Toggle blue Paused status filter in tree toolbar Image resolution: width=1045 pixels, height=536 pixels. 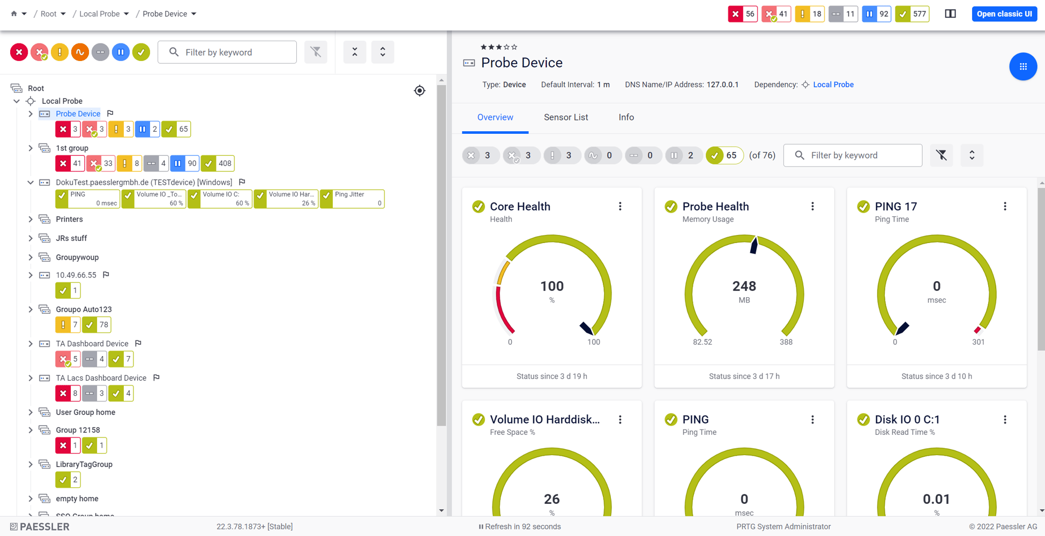click(121, 52)
